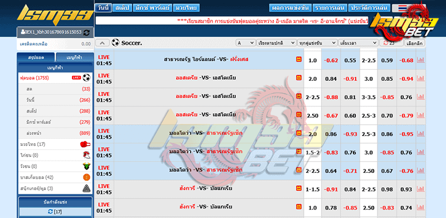Open stats chart in ออสเตรีย row with handicap 2-2.5

click(420, 98)
